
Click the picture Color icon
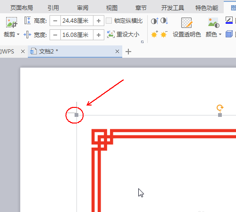[213, 23]
